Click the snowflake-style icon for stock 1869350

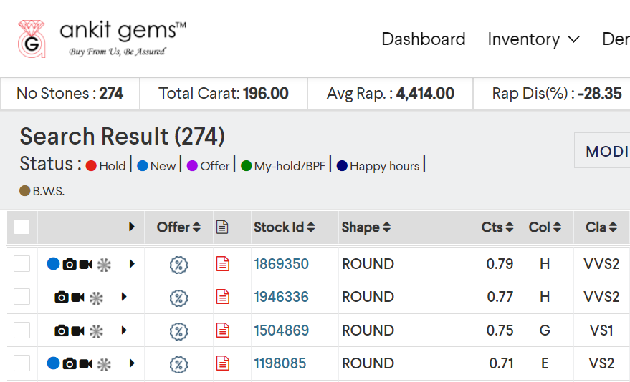pyautogui.click(x=104, y=265)
